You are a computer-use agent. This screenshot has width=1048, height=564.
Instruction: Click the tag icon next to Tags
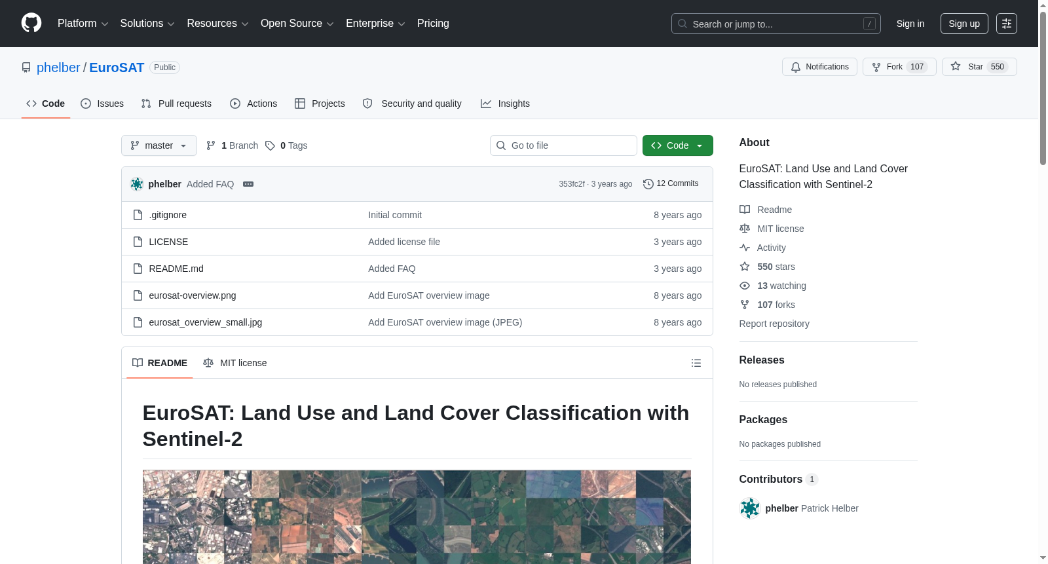click(270, 145)
